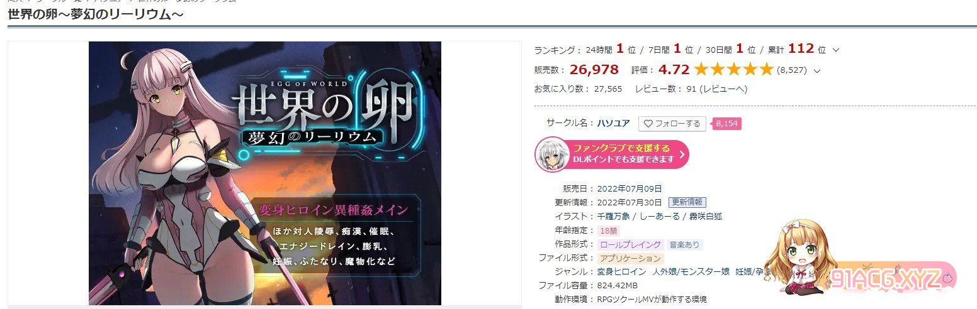Click the 更新情報 update info badge

[x=687, y=202]
